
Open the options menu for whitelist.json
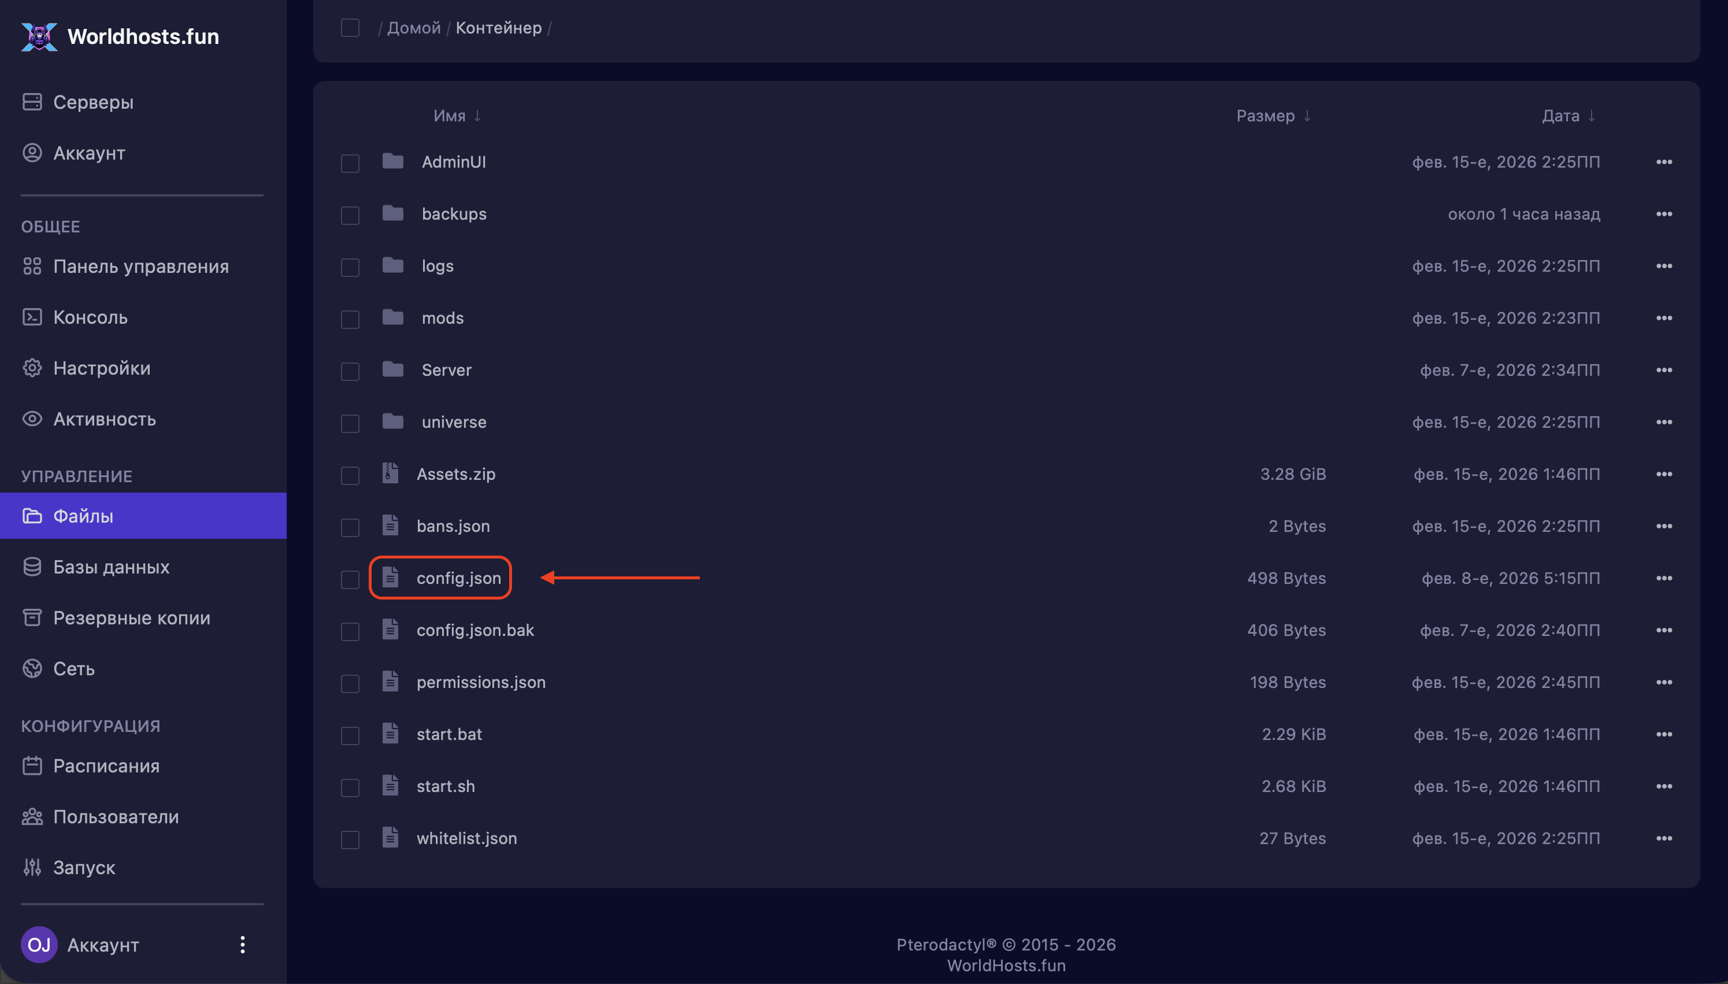point(1664,838)
